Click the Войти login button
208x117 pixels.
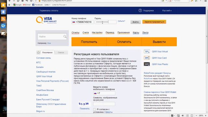(x=136, y=22)
